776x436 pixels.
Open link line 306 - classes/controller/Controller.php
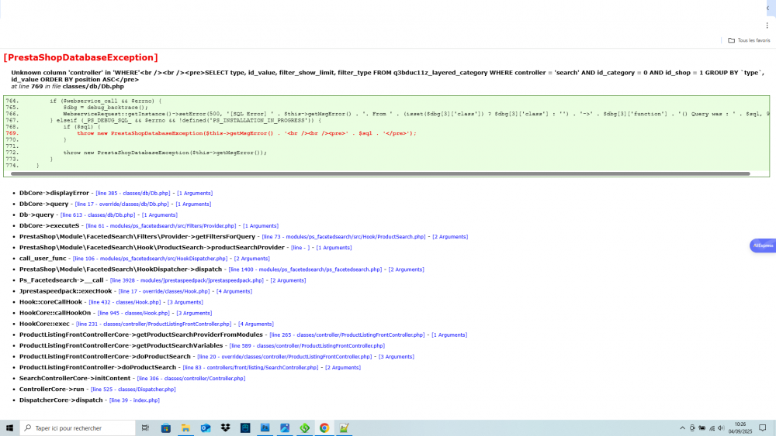(x=191, y=378)
